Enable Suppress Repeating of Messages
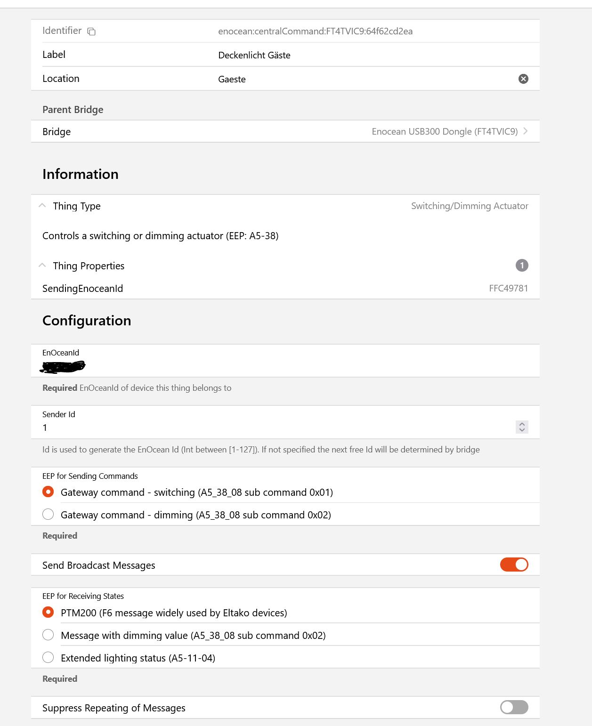The height and width of the screenshot is (726, 592). pos(514,707)
